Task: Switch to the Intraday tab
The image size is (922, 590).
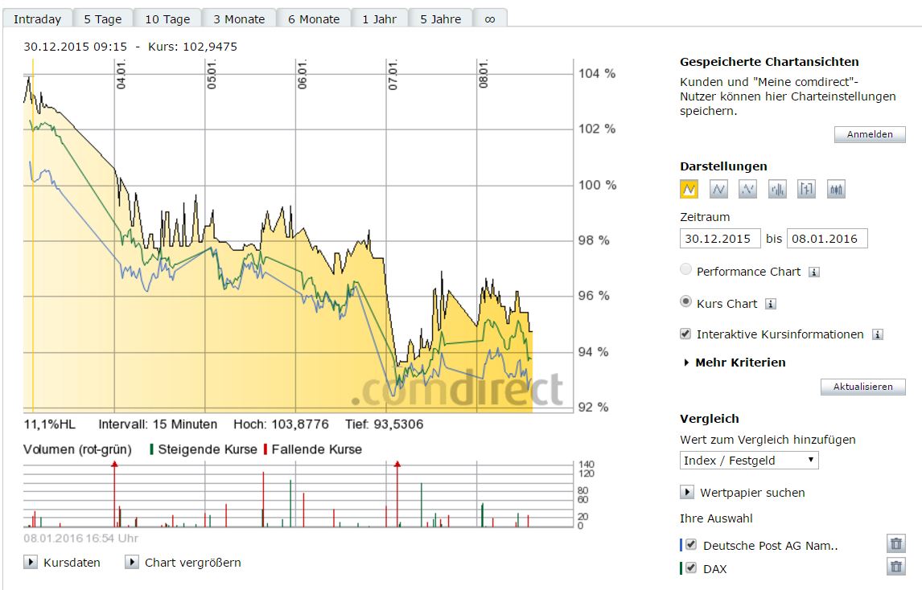Action: tap(38, 18)
